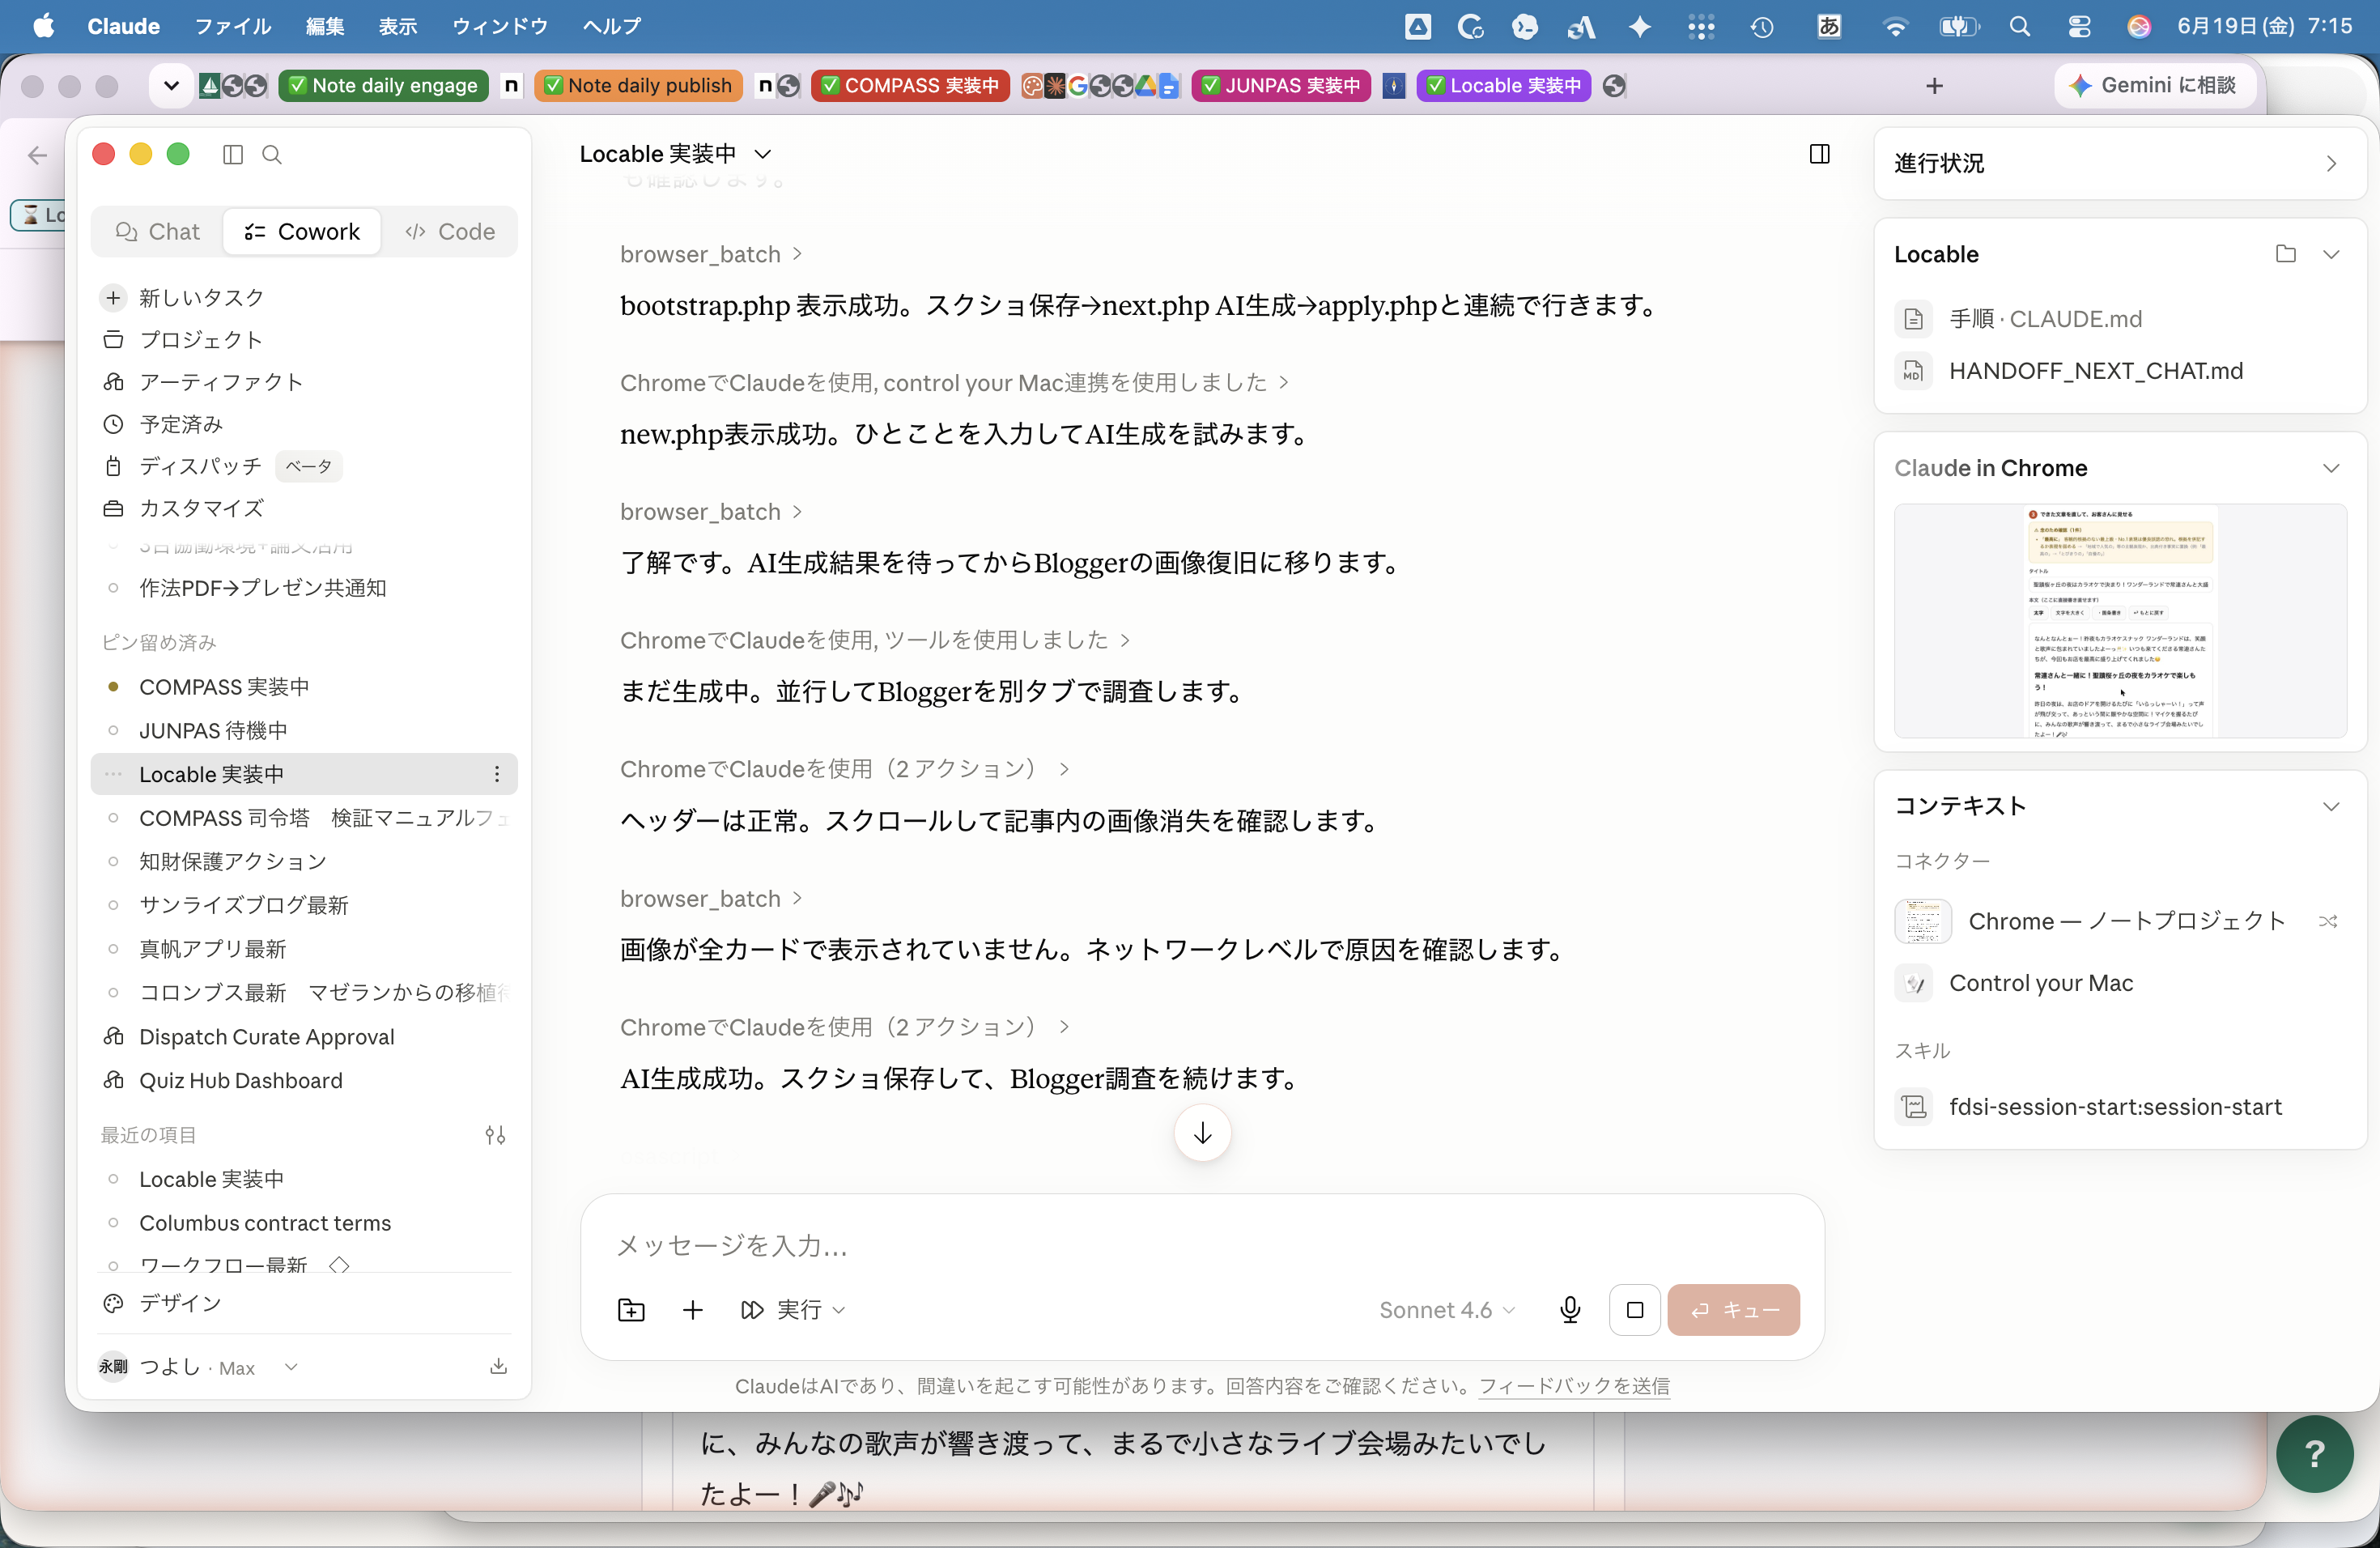Open the 編集 menu

324,27
